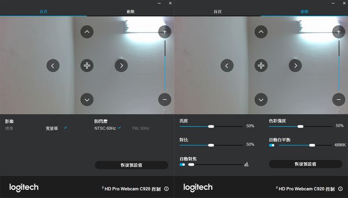Image resolution: width=348 pixels, height=198 pixels.
Task: Click manual focus icon at end of focus slider
Action: coord(246,164)
